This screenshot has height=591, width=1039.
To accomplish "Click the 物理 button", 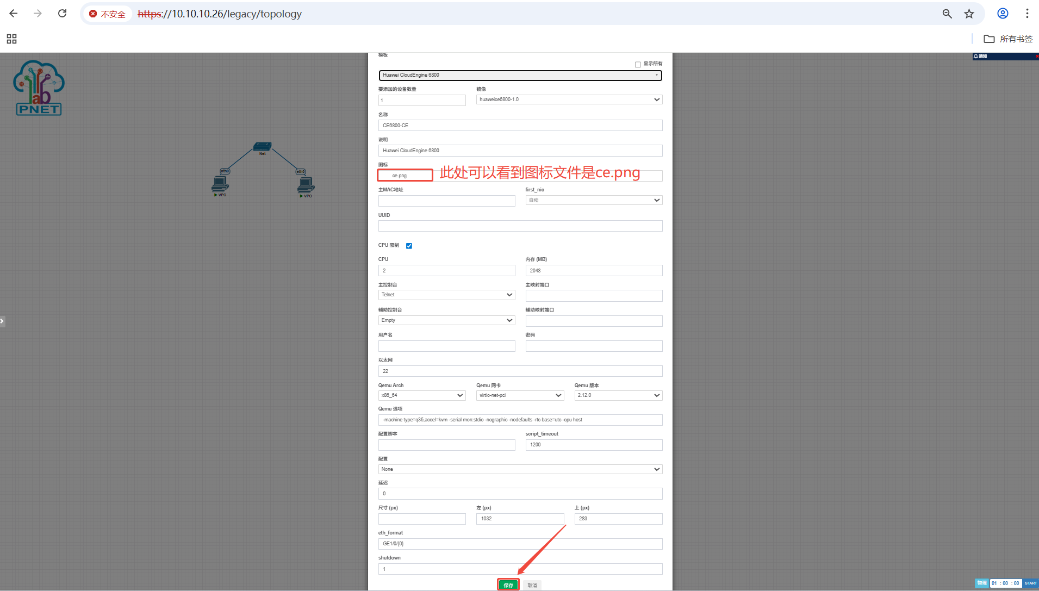I will (981, 583).
